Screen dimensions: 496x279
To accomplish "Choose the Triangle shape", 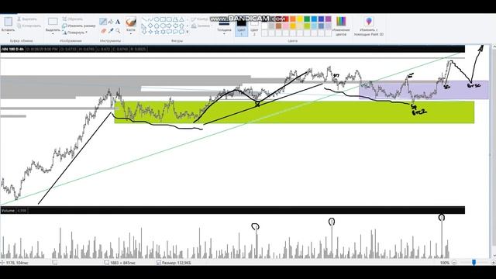I will (181, 19).
